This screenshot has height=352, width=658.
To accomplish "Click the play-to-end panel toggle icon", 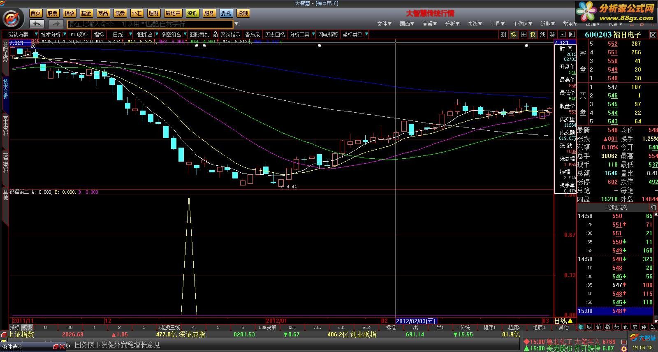I will (572, 35).
